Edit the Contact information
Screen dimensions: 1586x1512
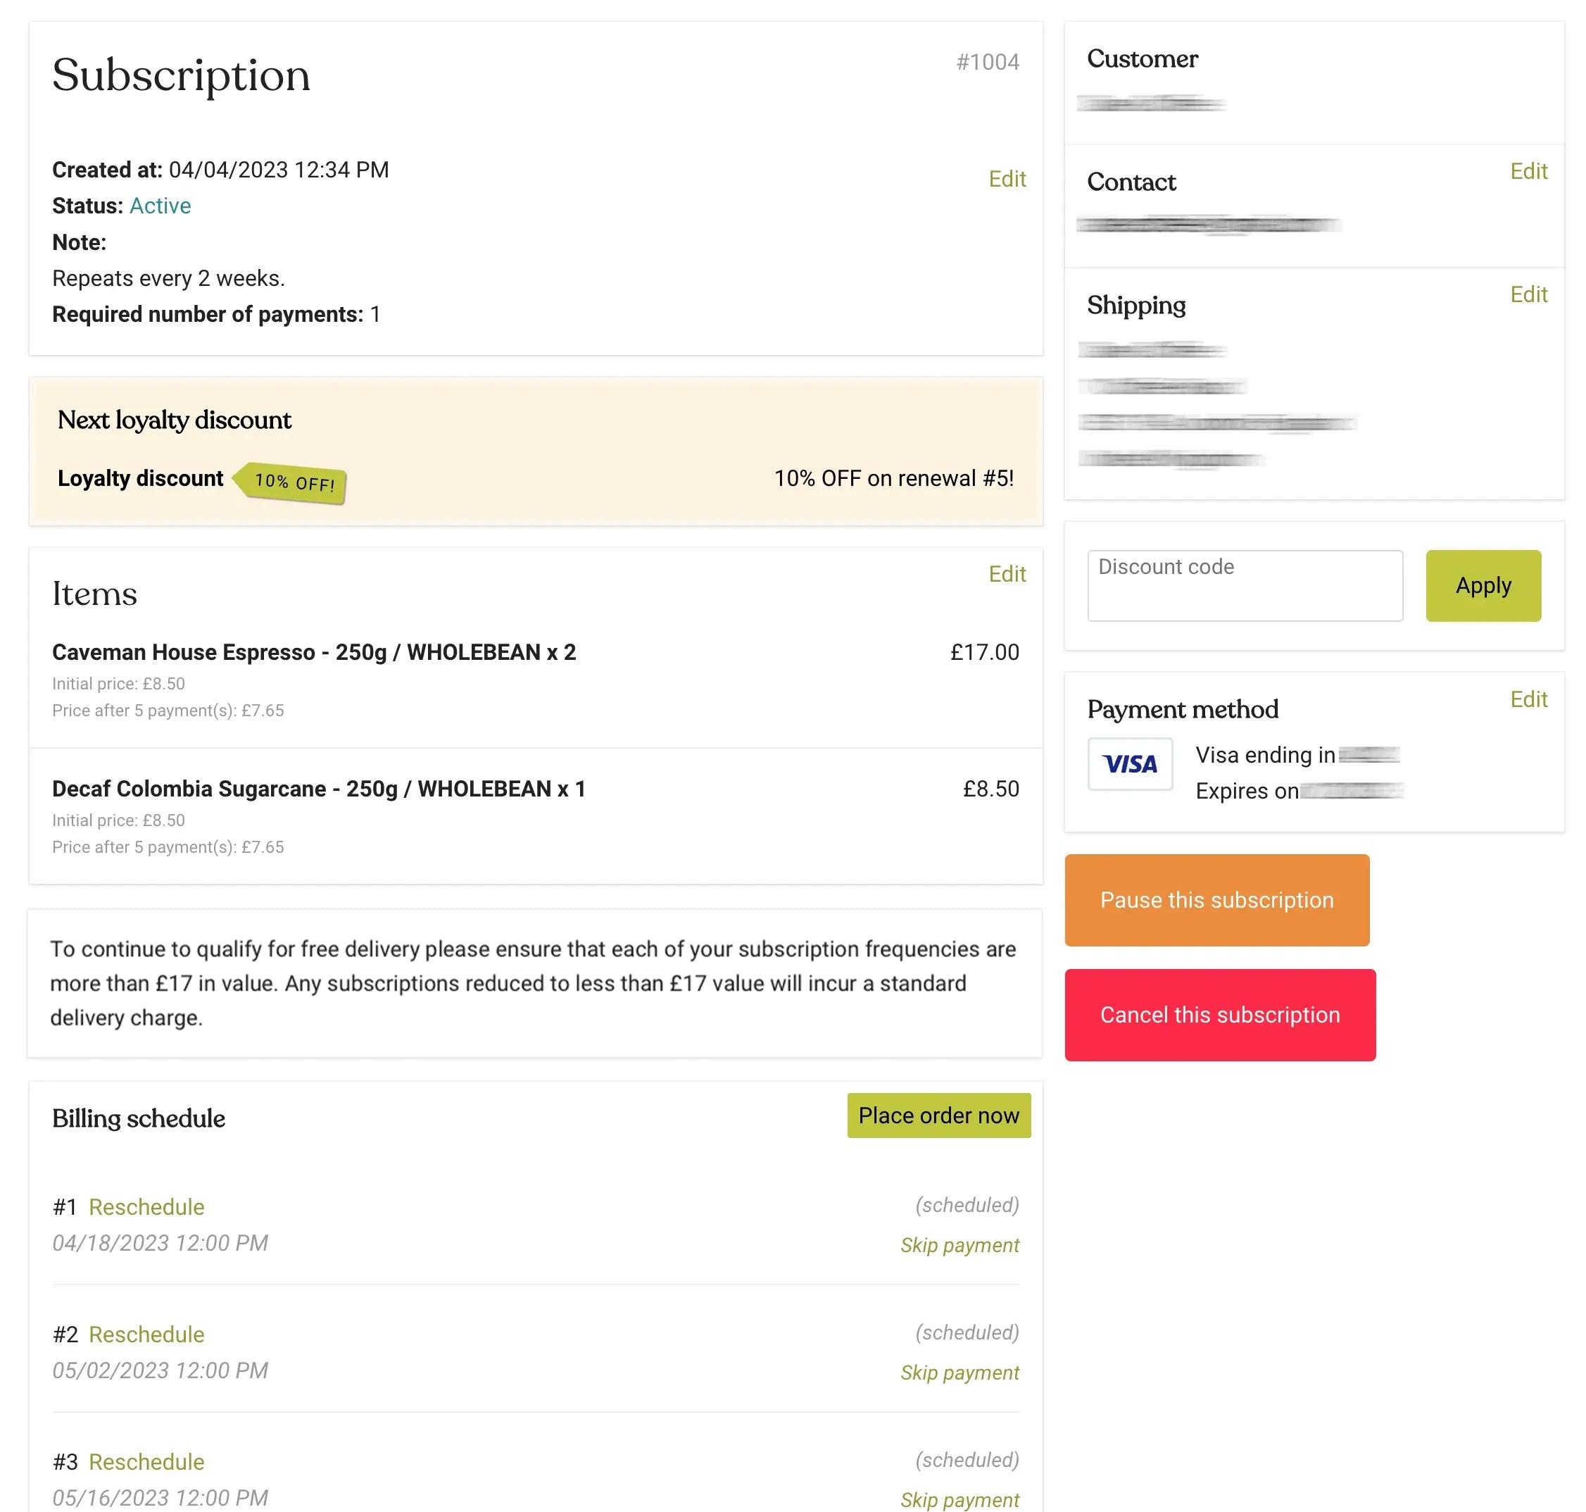1527,171
